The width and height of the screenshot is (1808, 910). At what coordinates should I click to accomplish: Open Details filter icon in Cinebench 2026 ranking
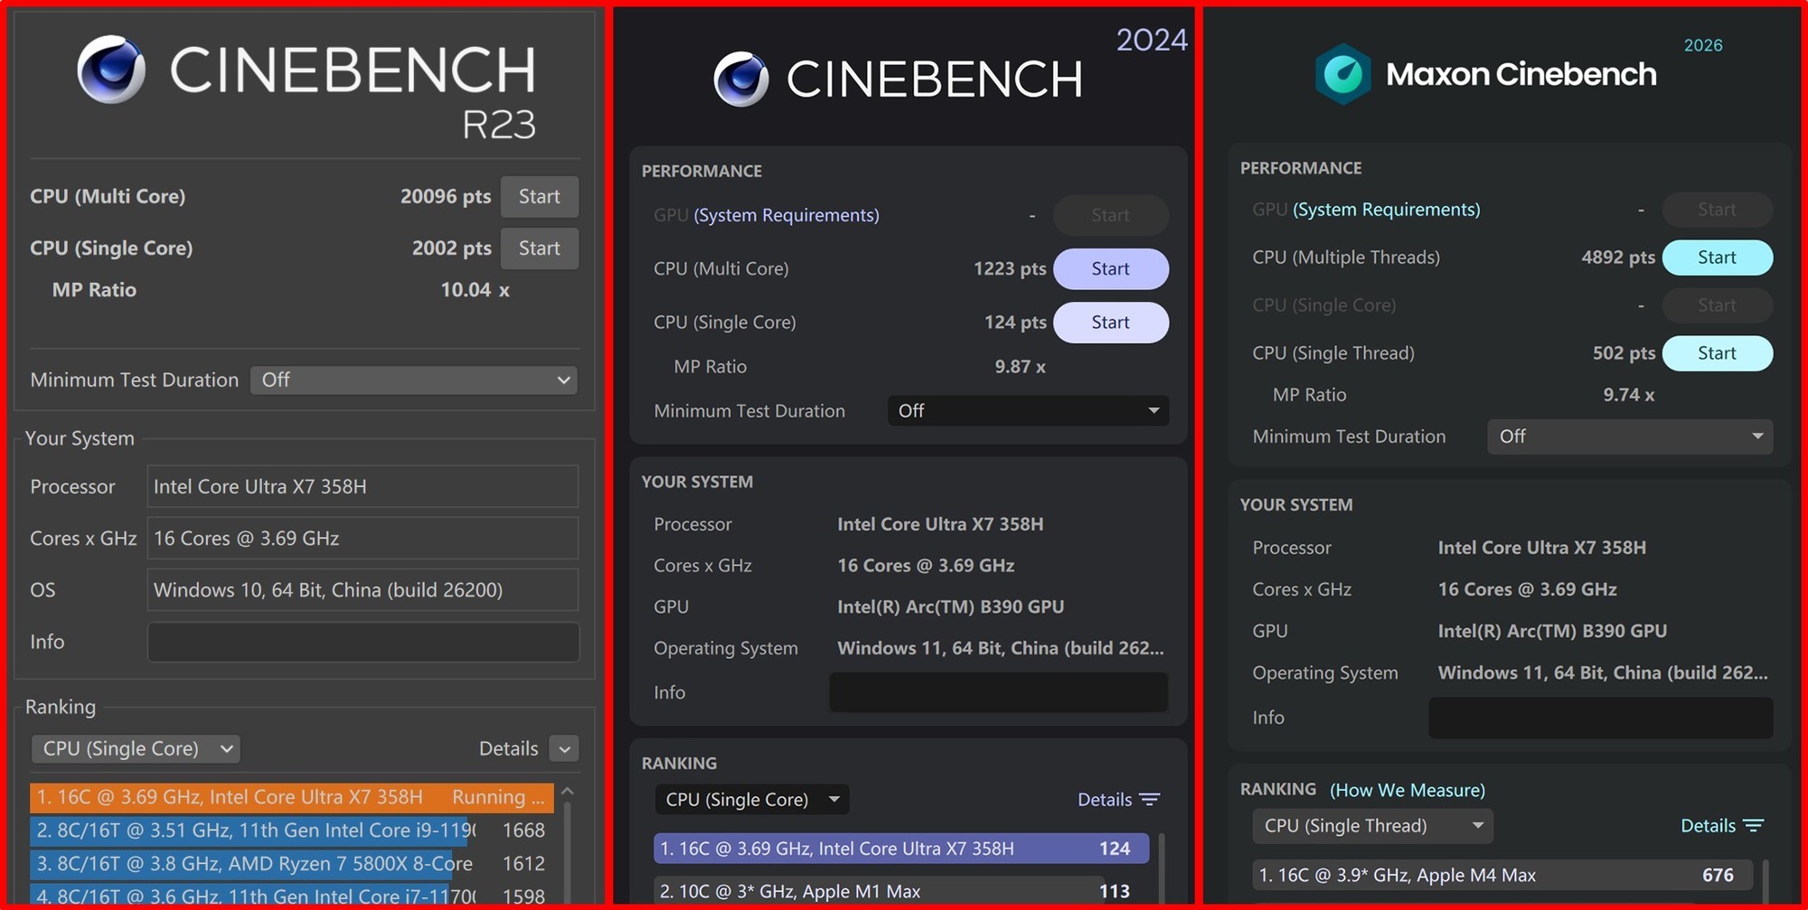pyautogui.click(x=1754, y=826)
